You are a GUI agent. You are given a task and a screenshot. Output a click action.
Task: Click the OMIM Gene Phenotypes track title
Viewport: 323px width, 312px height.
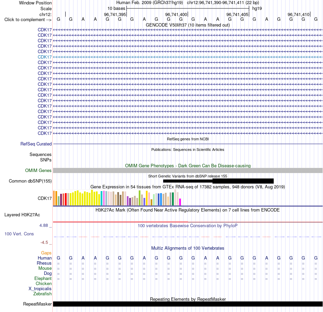tap(188, 166)
